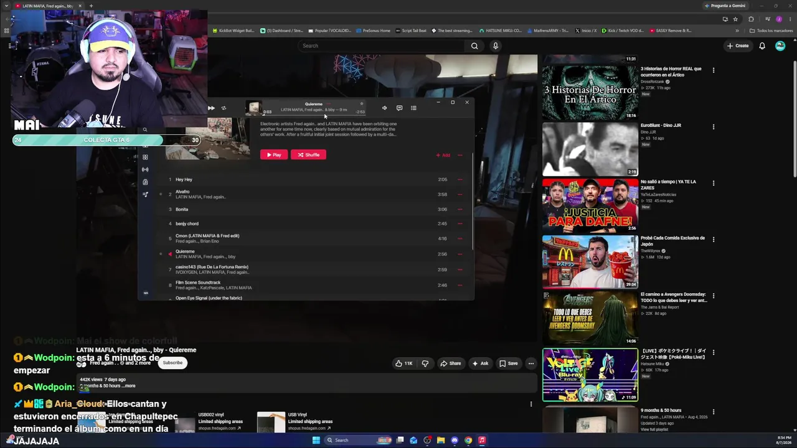Open lyrics panel in music player

pos(399,108)
